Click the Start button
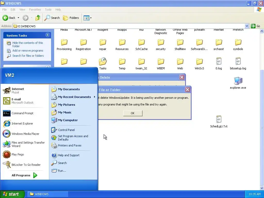The width and height of the screenshot is (264, 198). [x=12, y=194]
